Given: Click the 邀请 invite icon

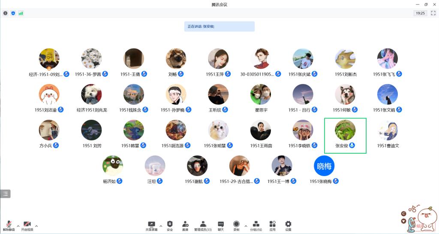Looking at the screenshot, I should [185, 225].
